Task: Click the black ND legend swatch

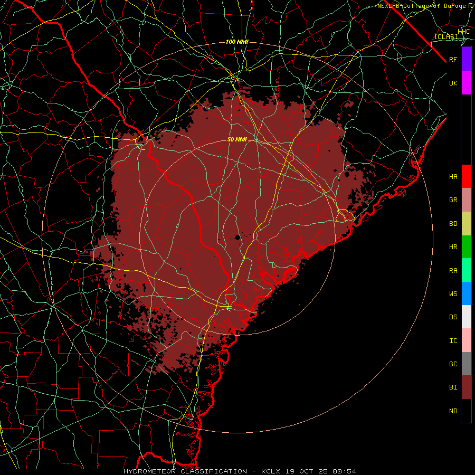Action: pos(466,411)
